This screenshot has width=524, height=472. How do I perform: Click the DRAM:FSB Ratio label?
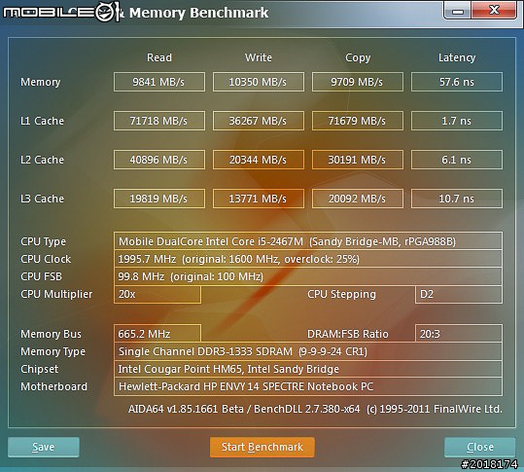348,334
